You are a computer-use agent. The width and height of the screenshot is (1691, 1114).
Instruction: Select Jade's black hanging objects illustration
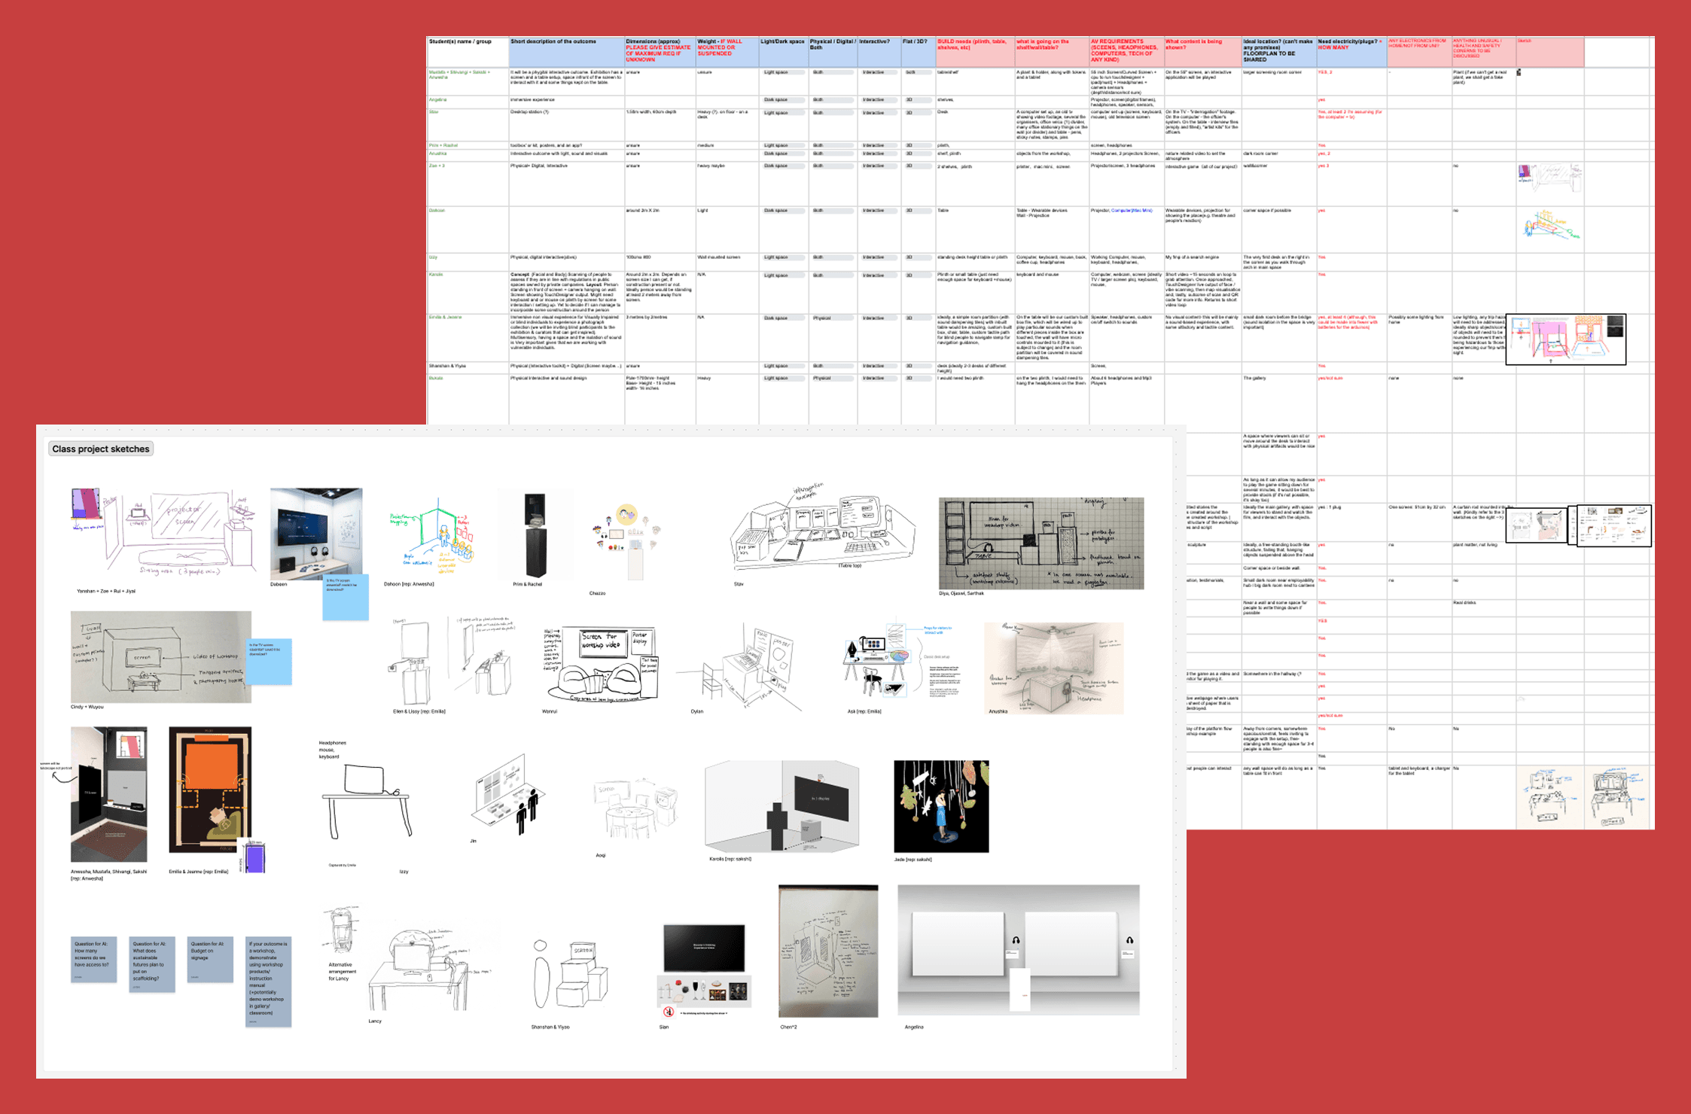coord(941,806)
